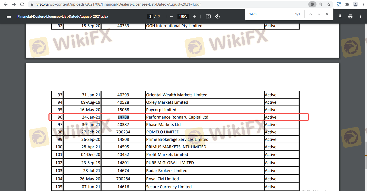Image resolution: width=367 pixels, height=191 pixels.
Task: Go to previous search result
Action: (x=311, y=14)
